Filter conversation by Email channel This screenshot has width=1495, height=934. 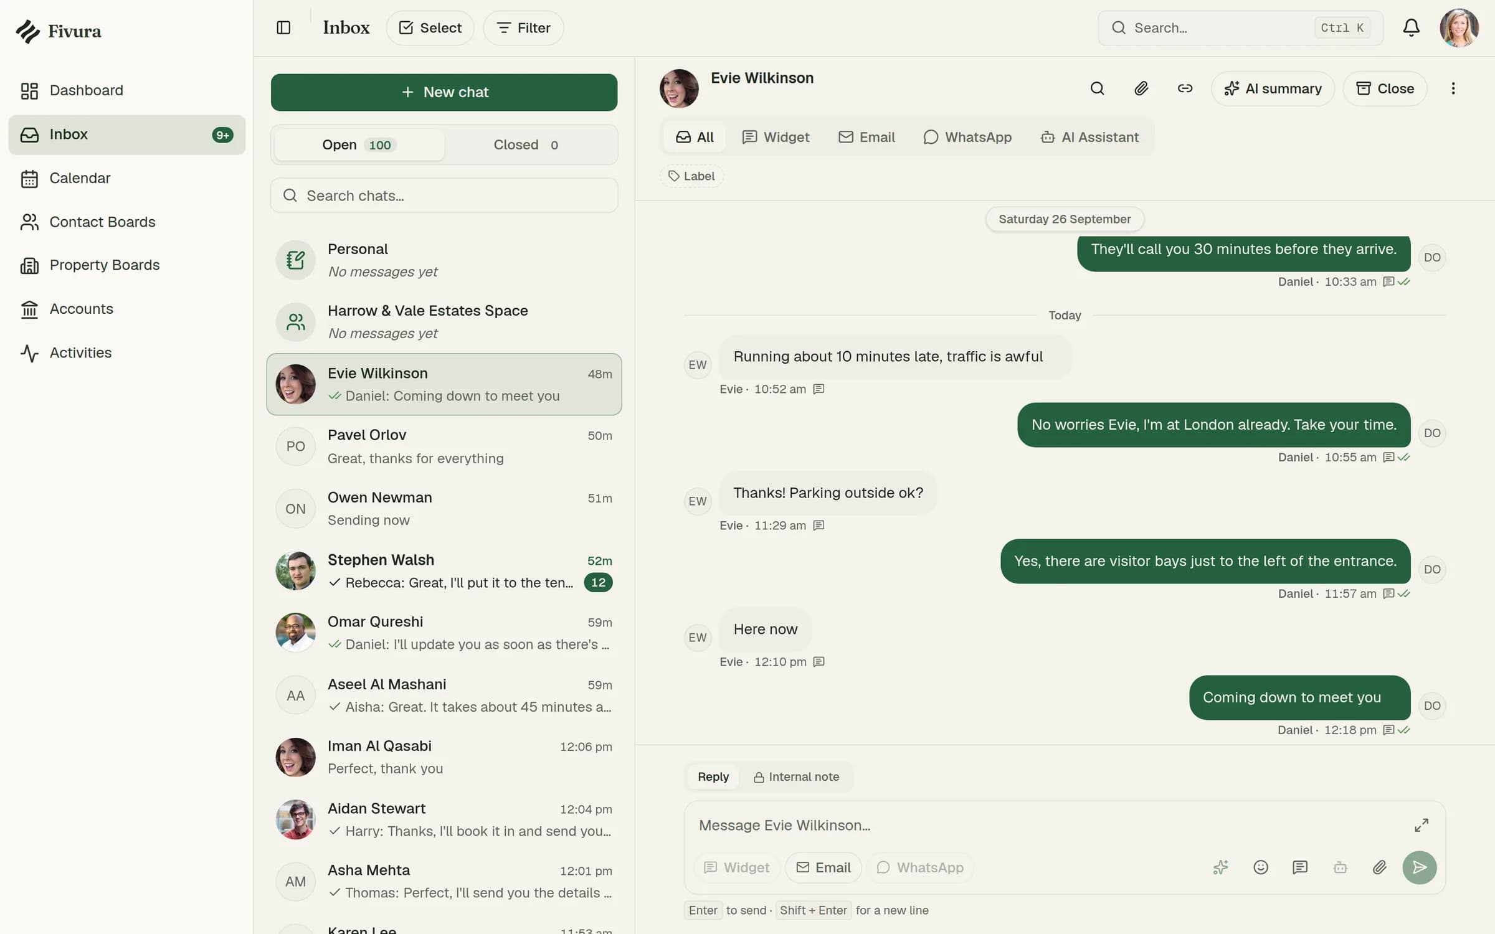point(866,137)
